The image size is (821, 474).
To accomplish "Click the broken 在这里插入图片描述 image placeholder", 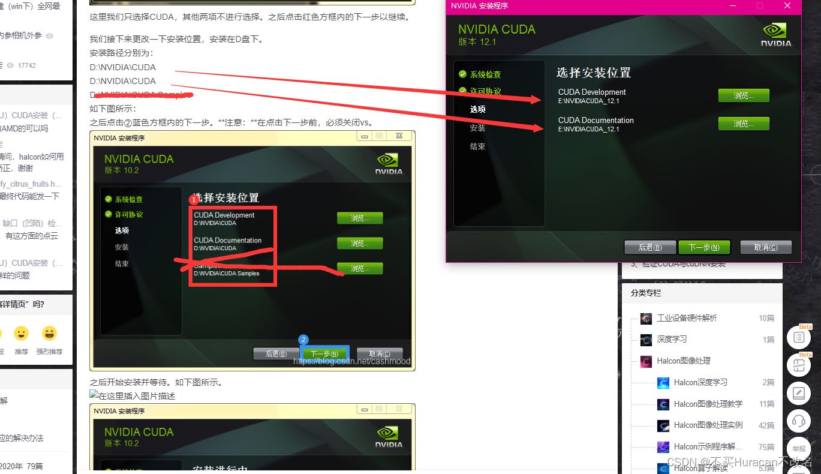I will pyautogui.click(x=133, y=396).
